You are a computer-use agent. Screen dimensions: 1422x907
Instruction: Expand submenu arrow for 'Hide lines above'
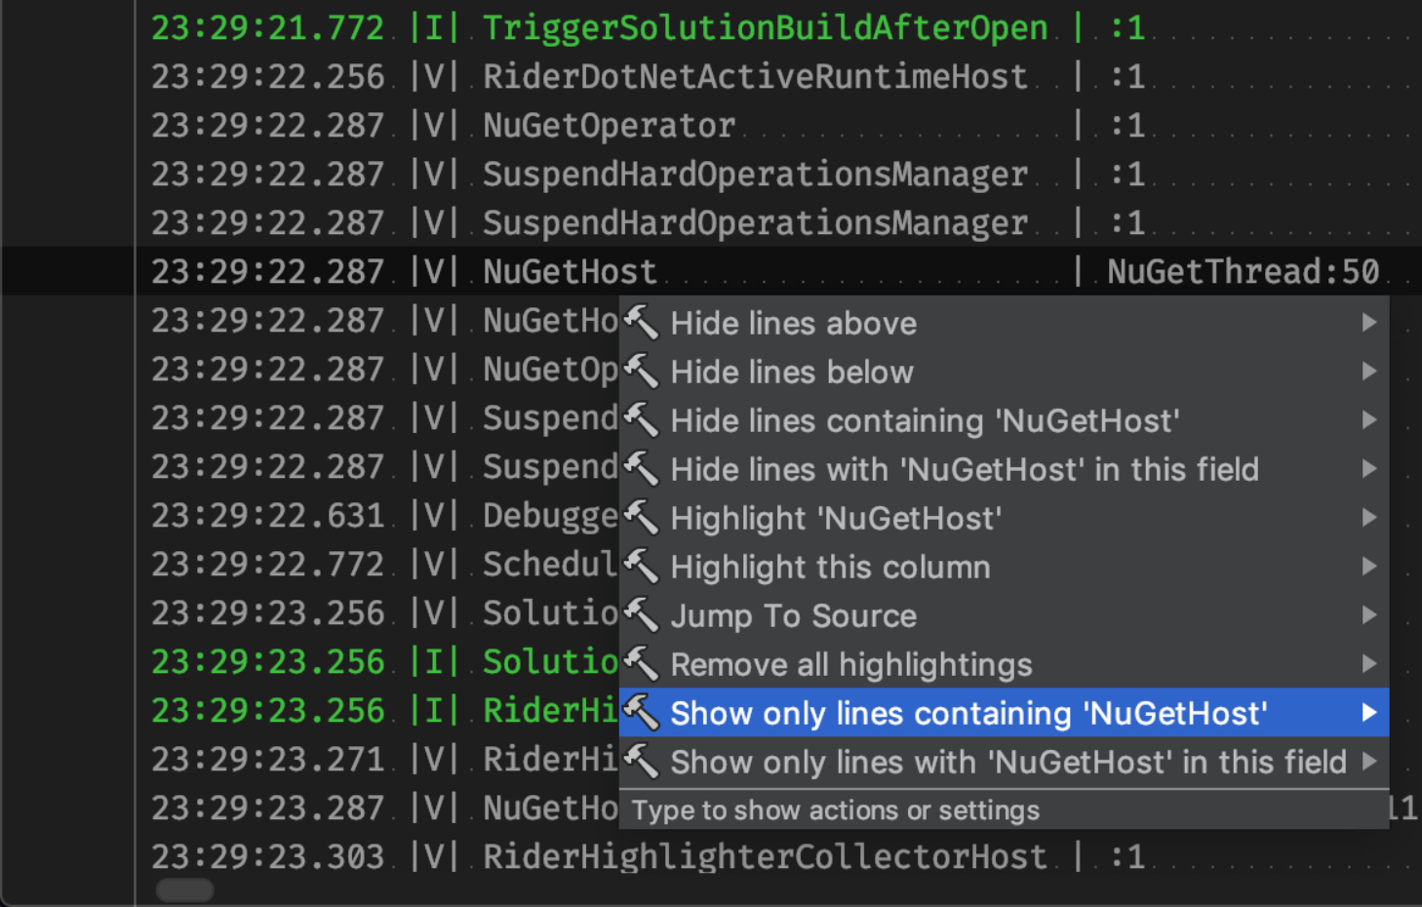coord(1369,322)
